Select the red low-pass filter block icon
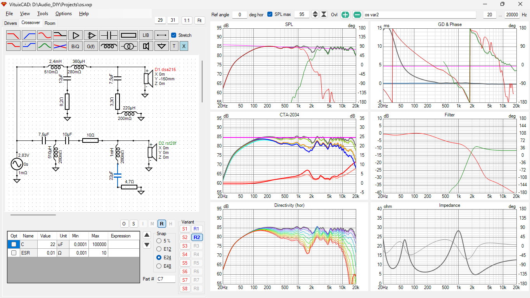Screen dimensions: 530x298 click(x=13, y=35)
